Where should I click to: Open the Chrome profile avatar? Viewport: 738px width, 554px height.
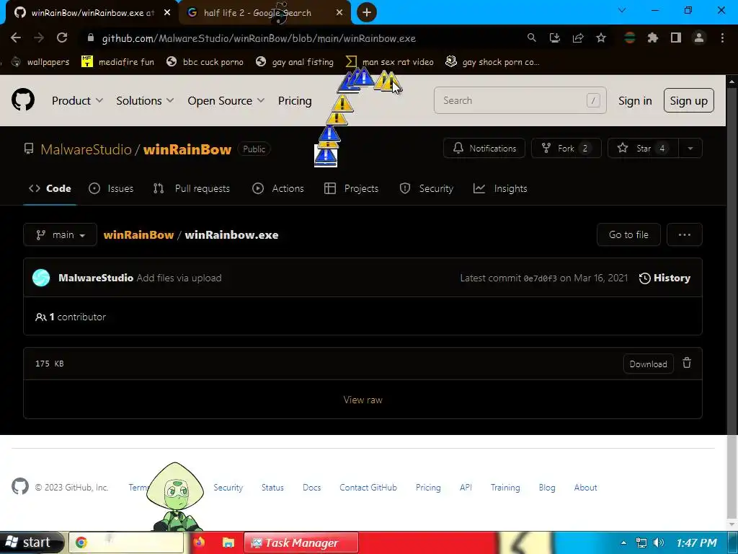pyautogui.click(x=699, y=38)
